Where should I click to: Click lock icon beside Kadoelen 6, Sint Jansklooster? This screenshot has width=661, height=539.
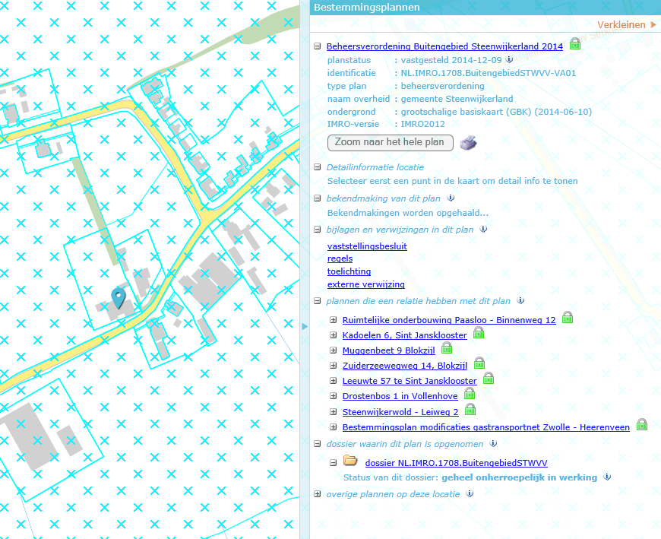click(x=479, y=332)
